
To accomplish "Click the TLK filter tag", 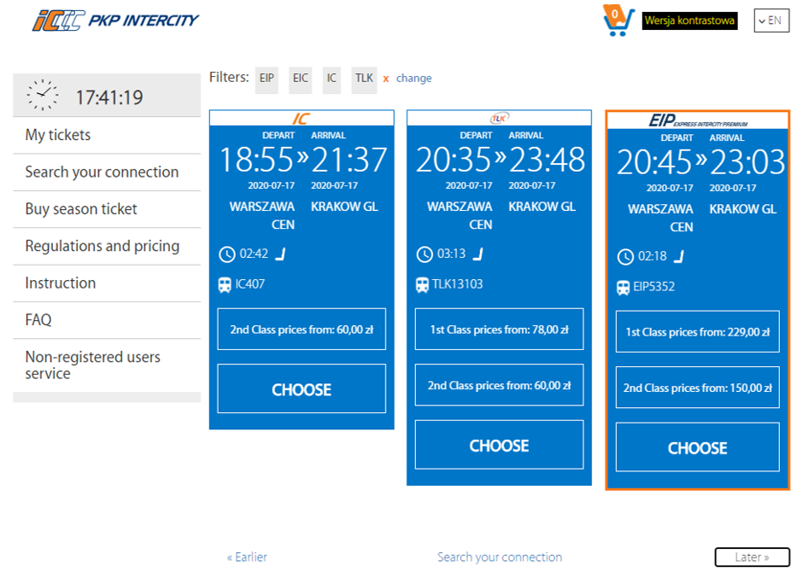I will point(364,79).
